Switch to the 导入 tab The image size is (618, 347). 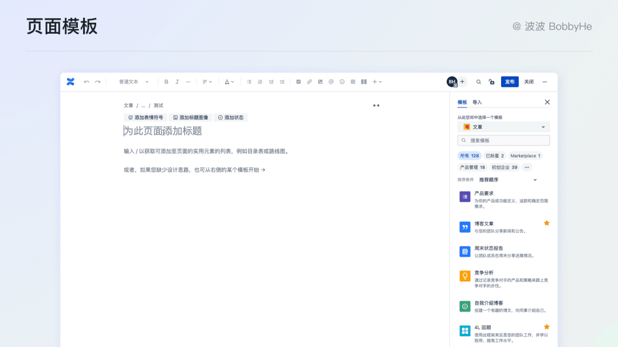(x=477, y=102)
